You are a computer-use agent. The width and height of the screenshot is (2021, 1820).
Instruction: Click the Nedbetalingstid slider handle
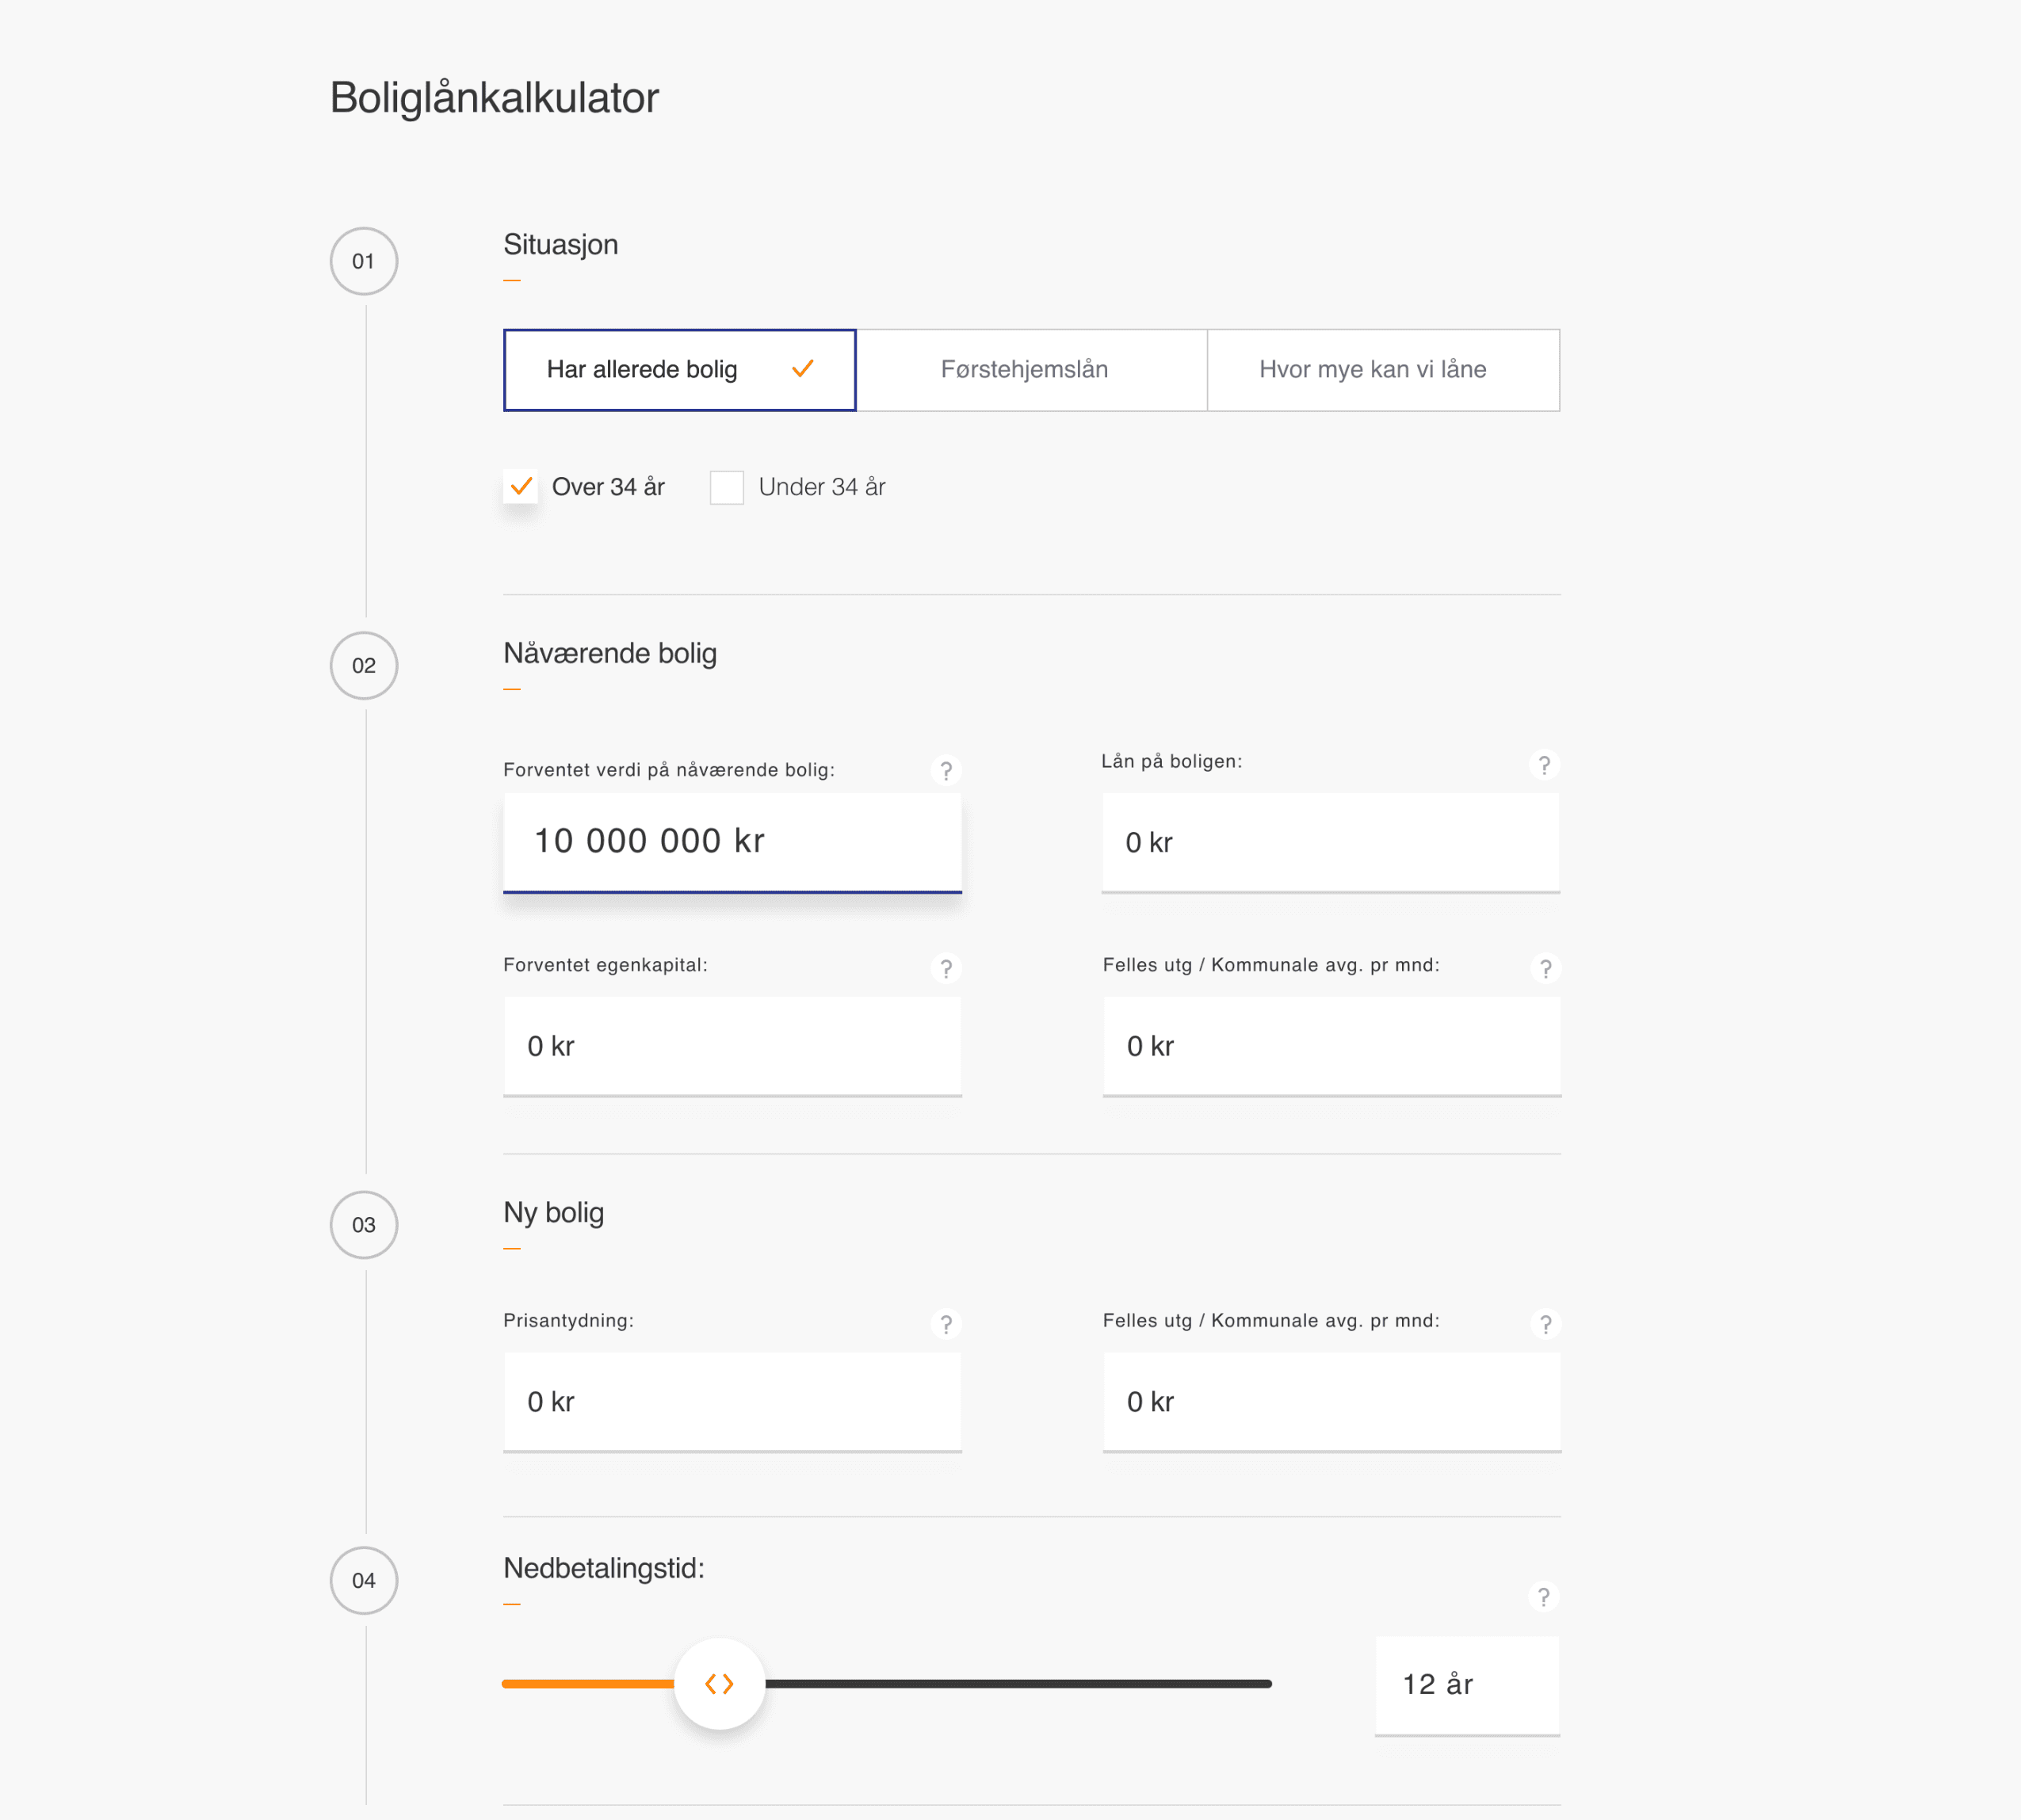click(x=719, y=1684)
